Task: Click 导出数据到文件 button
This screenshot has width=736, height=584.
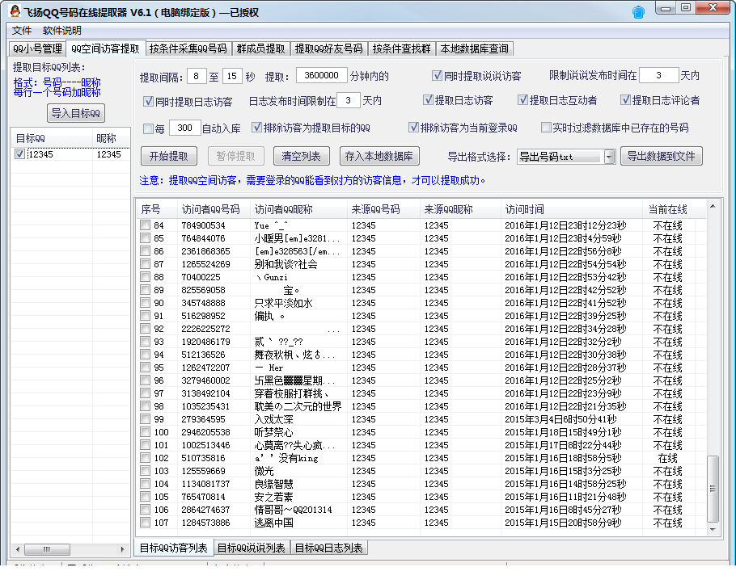Action: (662, 156)
